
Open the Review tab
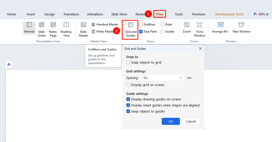tap(140, 14)
